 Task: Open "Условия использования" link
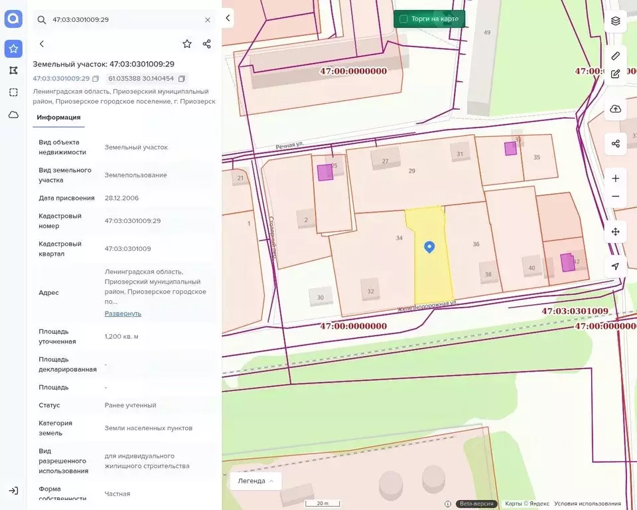click(x=587, y=504)
